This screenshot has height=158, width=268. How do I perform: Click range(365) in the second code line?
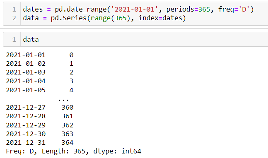pyautogui.click(x=111, y=18)
